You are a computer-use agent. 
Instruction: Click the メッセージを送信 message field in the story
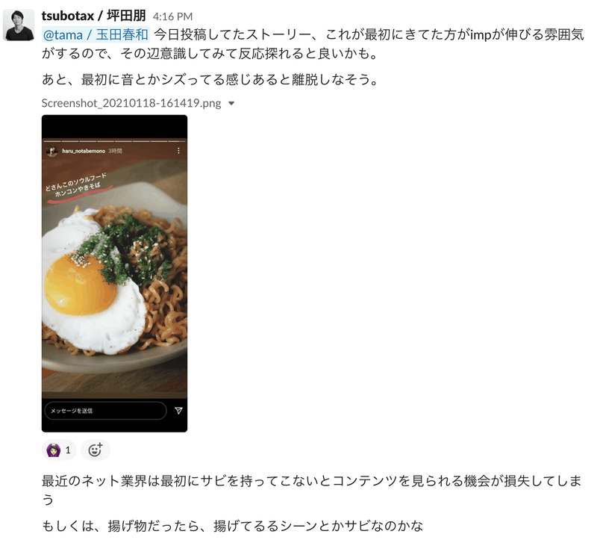105,411
